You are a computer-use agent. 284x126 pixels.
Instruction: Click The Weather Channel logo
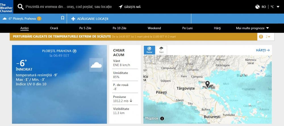(x=6, y=7)
